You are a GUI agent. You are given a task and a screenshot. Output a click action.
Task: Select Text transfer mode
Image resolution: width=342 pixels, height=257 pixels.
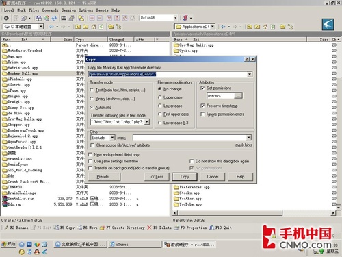(x=92, y=90)
